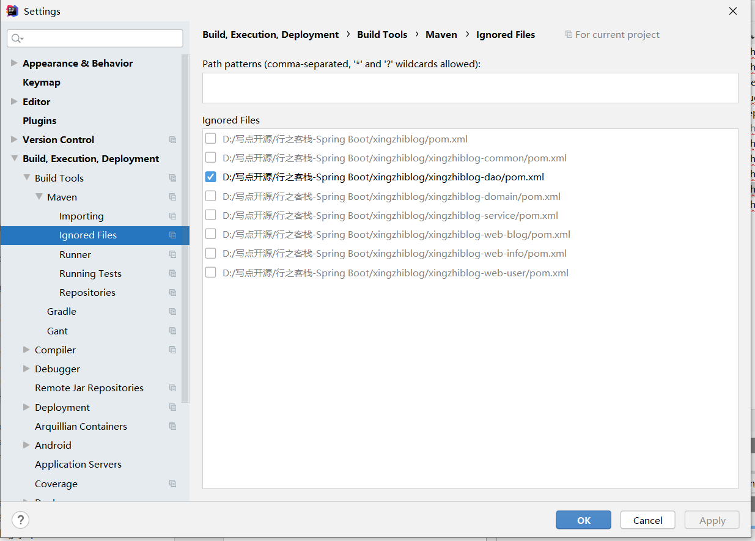
Task: Select Coverage in the settings tree
Action: [x=56, y=484]
